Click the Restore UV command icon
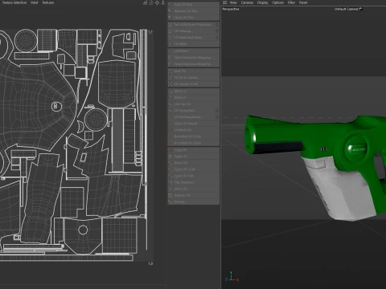 (170, 195)
